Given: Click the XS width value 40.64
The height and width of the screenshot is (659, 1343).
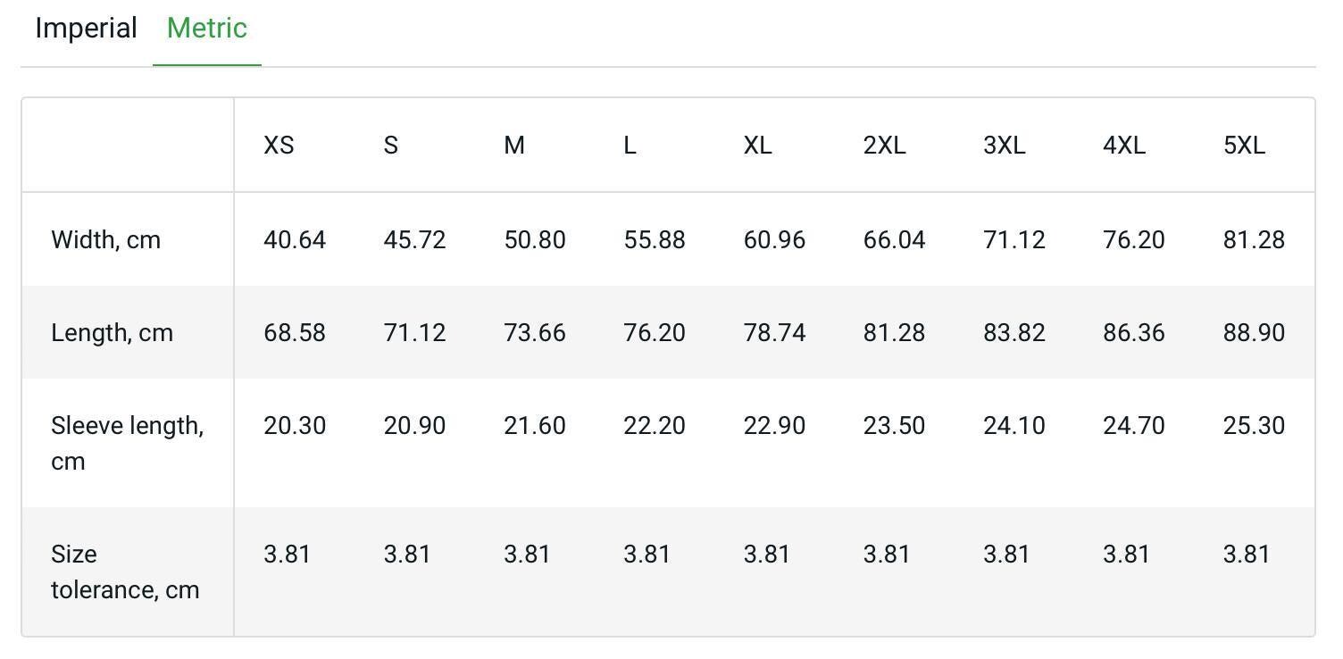Looking at the screenshot, I should (295, 240).
